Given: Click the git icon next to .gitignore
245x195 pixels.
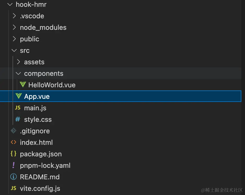Looking at the screenshot, I should click(13, 131).
